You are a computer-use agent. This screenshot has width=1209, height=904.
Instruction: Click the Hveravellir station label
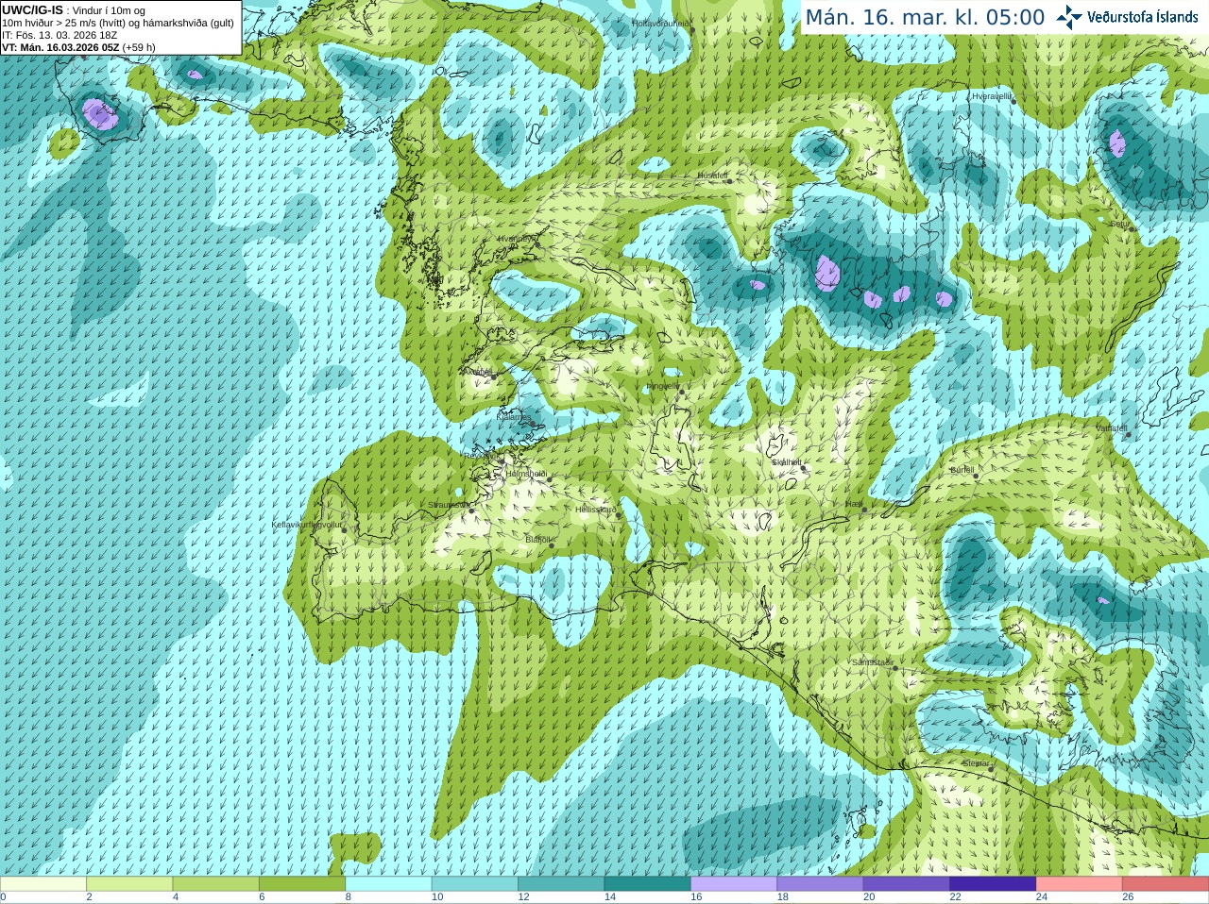pos(992,96)
